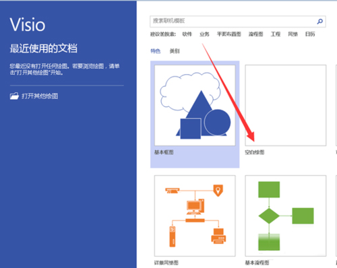Image resolution: width=337 pixels, height=268 pixels.
Task: Search suggested term 日历
Action: tap(310, 34)
